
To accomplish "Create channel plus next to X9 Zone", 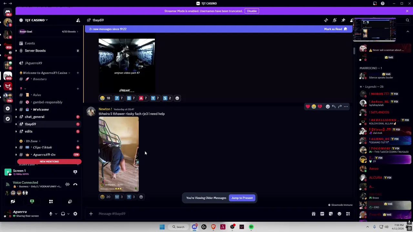I will coord(78,141).
